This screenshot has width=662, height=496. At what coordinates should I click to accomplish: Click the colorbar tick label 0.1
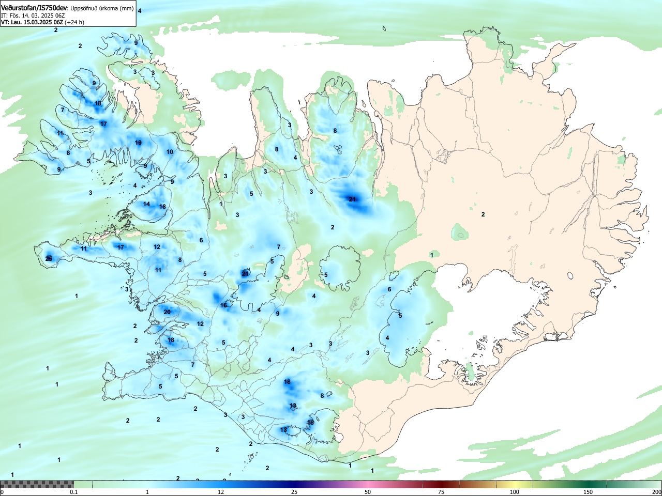click(74, 492)
